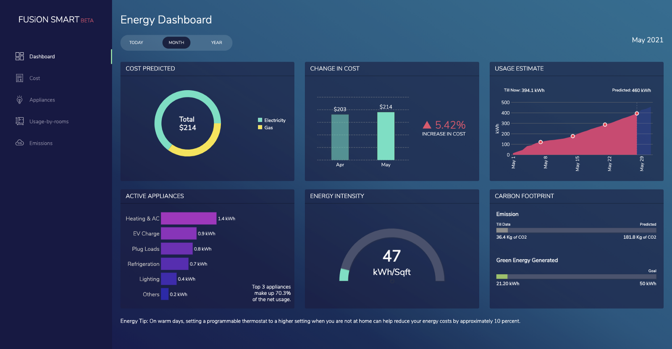Switch to the YEAR time view

click(216, 43)
